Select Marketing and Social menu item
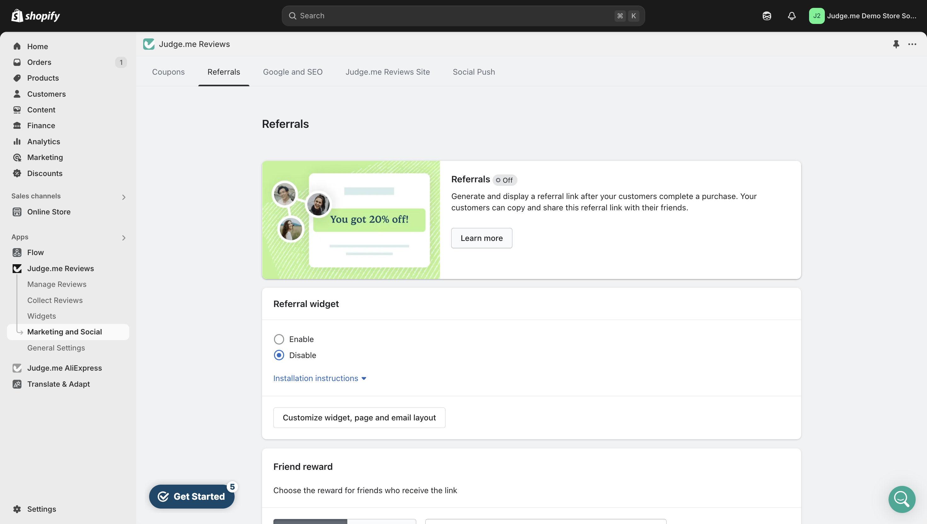Viewport: 927px width, 524px height. 68,332
